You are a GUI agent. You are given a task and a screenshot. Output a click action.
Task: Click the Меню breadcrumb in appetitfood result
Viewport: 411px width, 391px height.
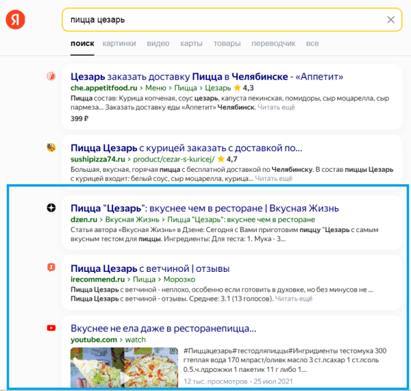(x=155, y=88)
